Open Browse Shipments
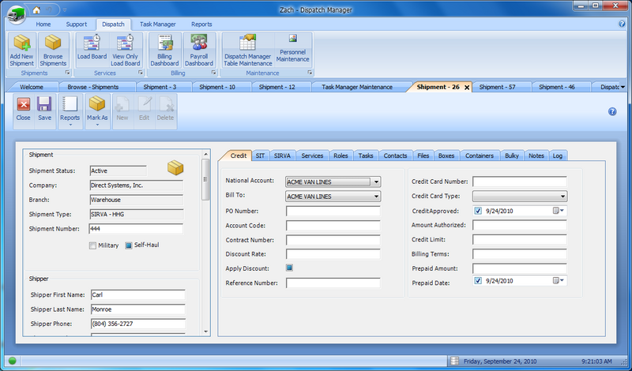This screenshot has height=371, width=632. pos(53,51)
